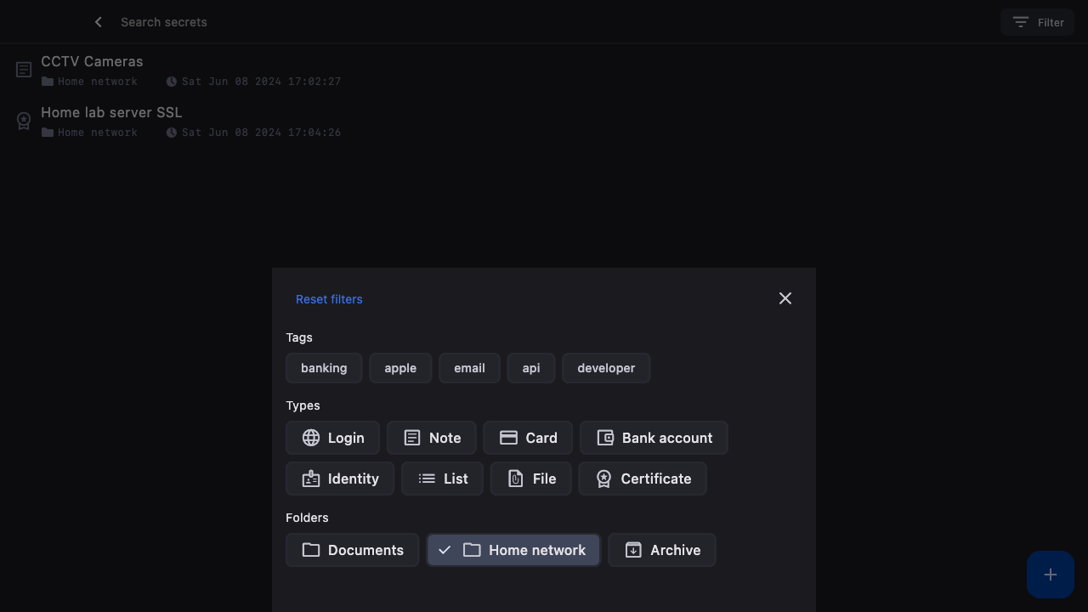Click the Reset filters link

329,299
